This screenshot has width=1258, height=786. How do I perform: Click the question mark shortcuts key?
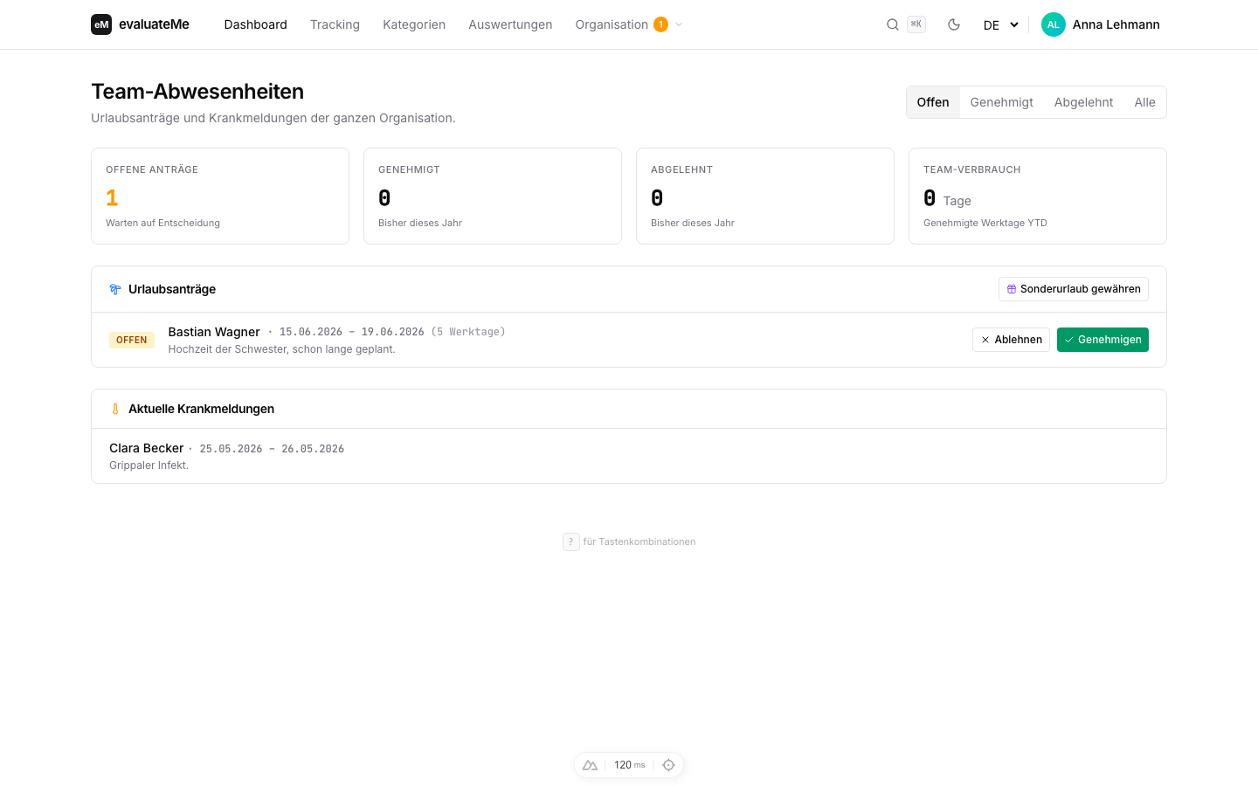pos(571,541)
